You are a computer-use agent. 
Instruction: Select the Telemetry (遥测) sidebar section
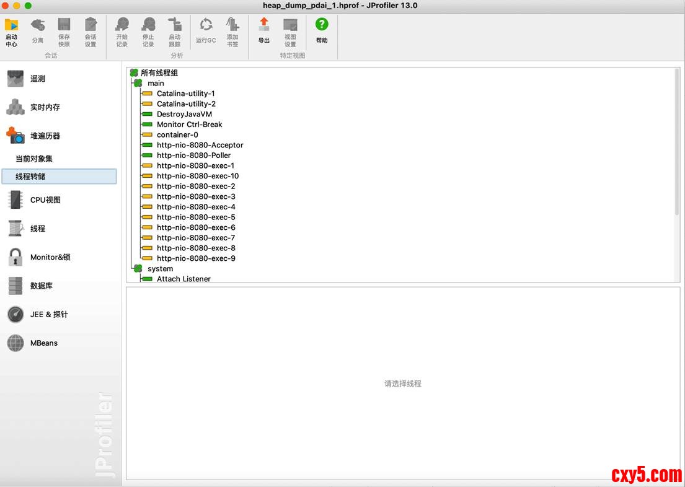coord(37,79)
